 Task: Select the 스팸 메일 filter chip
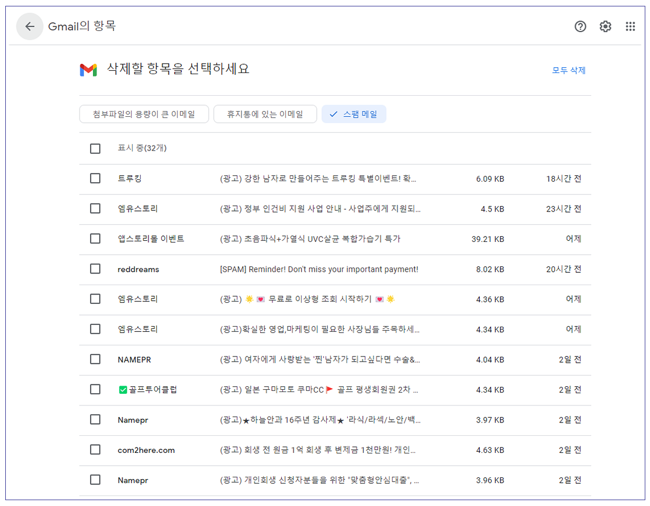354,114
